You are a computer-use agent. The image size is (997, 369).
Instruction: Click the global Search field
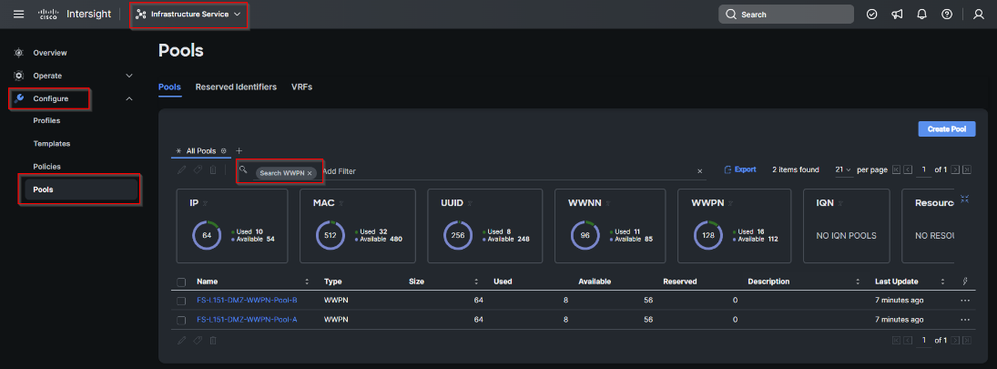786,15
